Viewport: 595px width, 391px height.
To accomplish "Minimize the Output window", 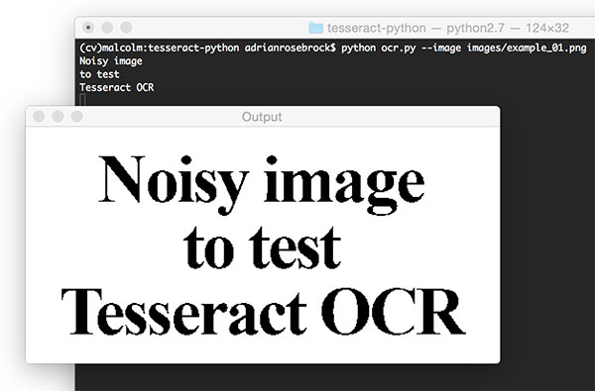I will click(58, 117).
